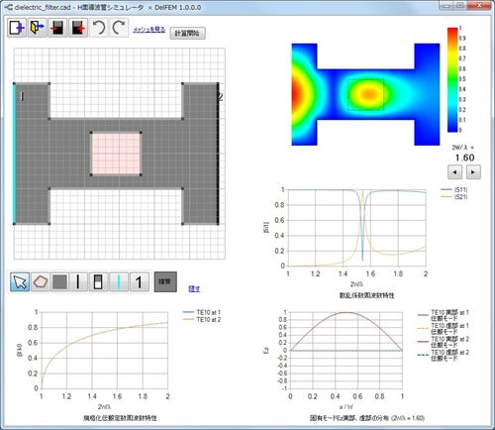Image resolution: width=495 pixels, height=430 pixels.
Task: Select the port number 1 tool
Action: click(139, 282)
